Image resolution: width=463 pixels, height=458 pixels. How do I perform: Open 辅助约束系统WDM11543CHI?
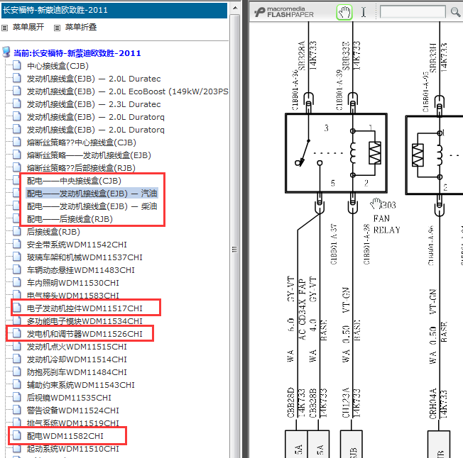click(x=81, y=385)
